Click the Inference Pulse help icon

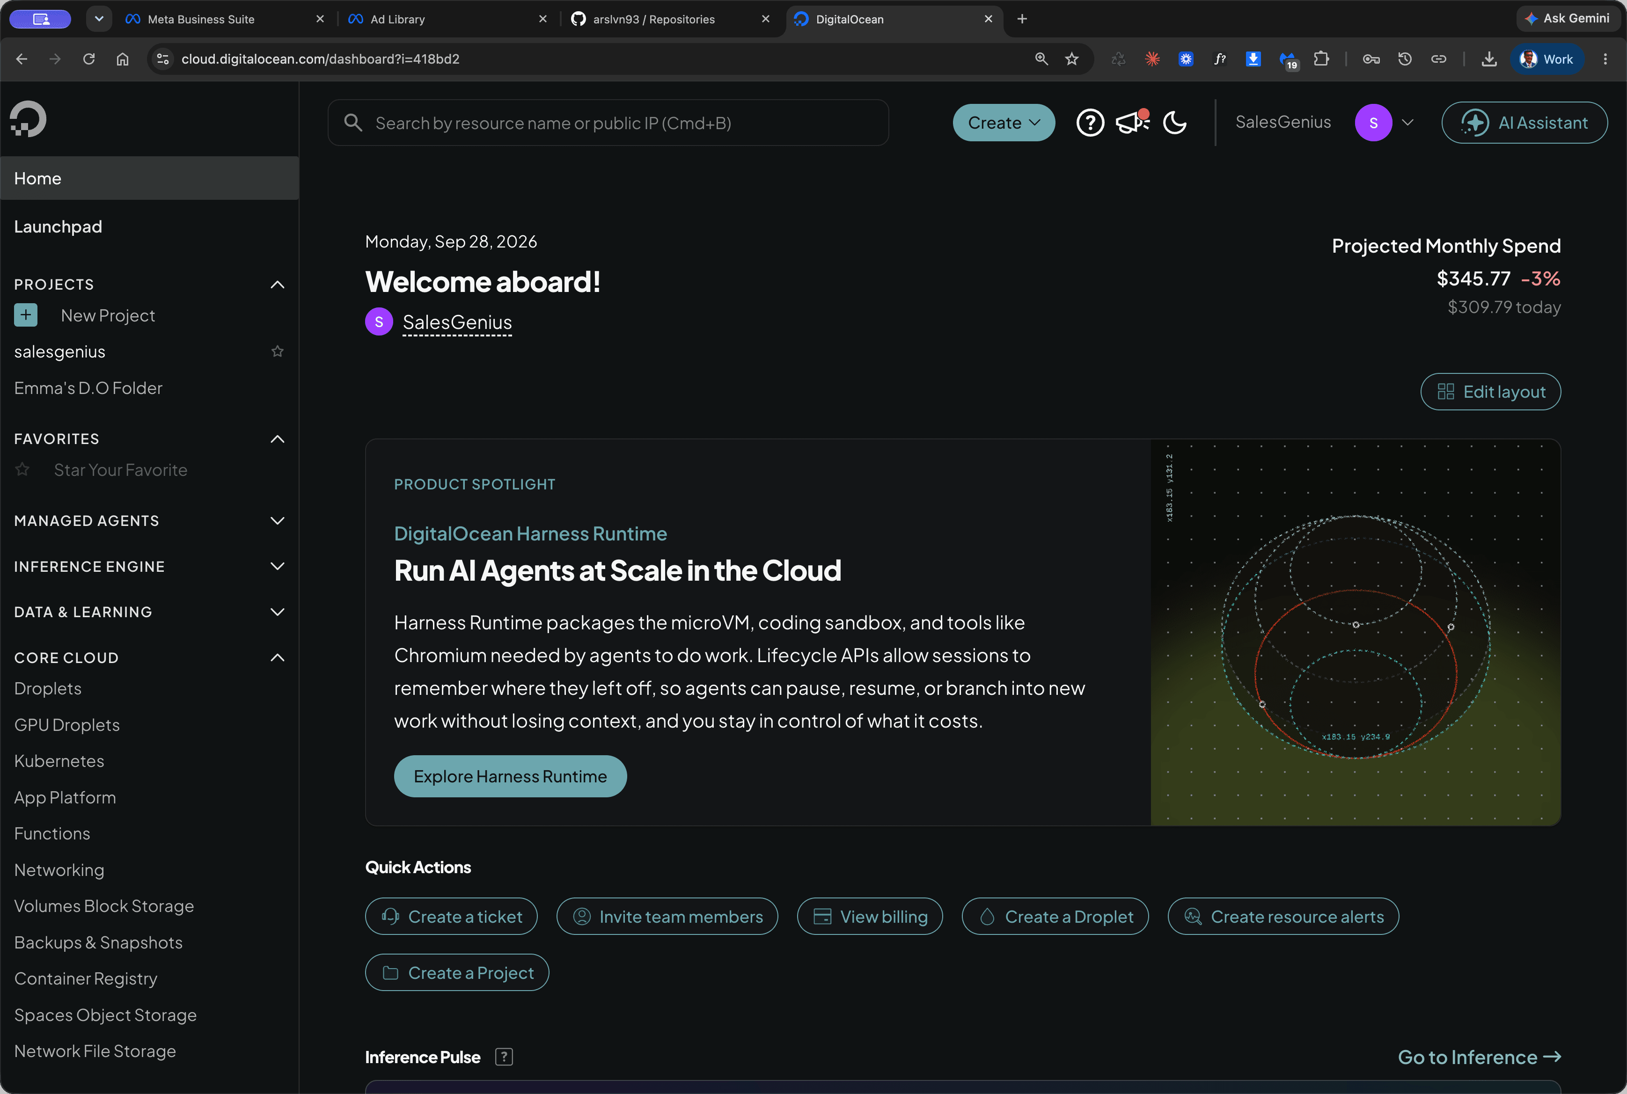[x=504, y=1057]
